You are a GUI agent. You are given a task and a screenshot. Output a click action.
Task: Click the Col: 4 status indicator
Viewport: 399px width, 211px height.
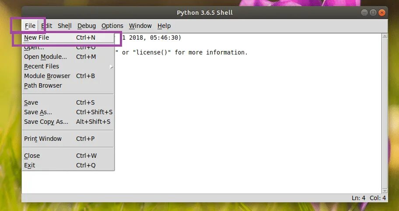[378, 198]
